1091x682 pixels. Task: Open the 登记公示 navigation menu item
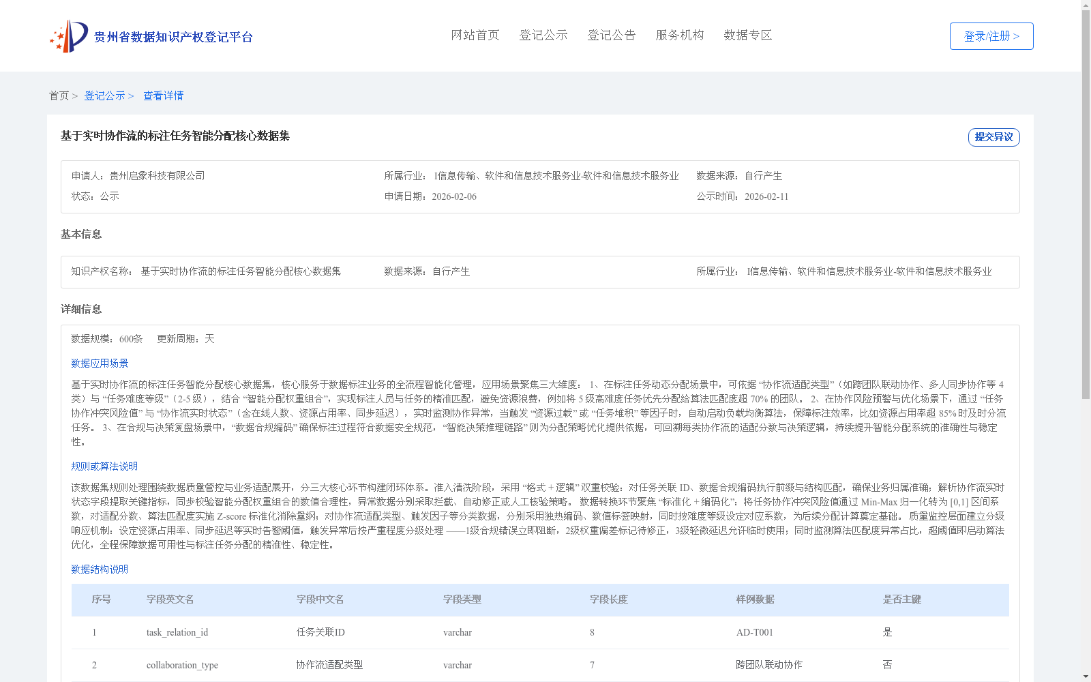tap(543, 35)
